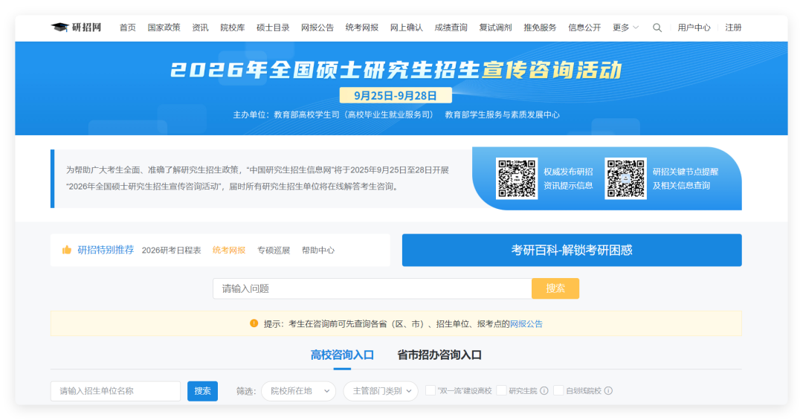Image resolution: width=803 pixels, height=420 pixels.
Task: Click the 9月25日-9月28日 date badge
Action: pos(396,95)
